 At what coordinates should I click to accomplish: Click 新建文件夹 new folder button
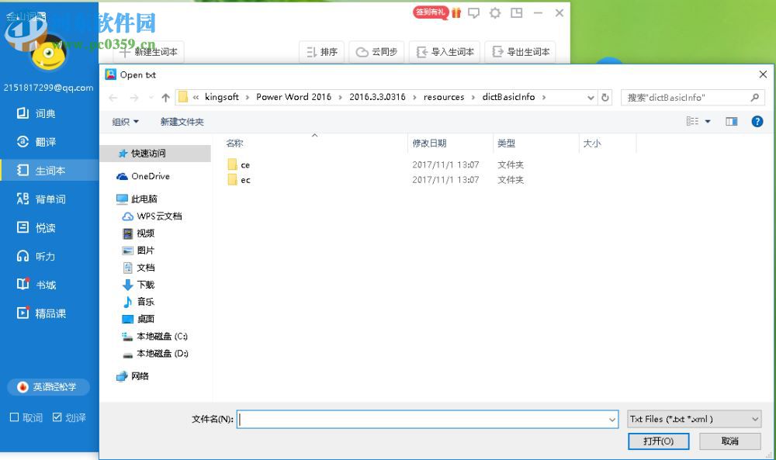[x=182, y=122]
